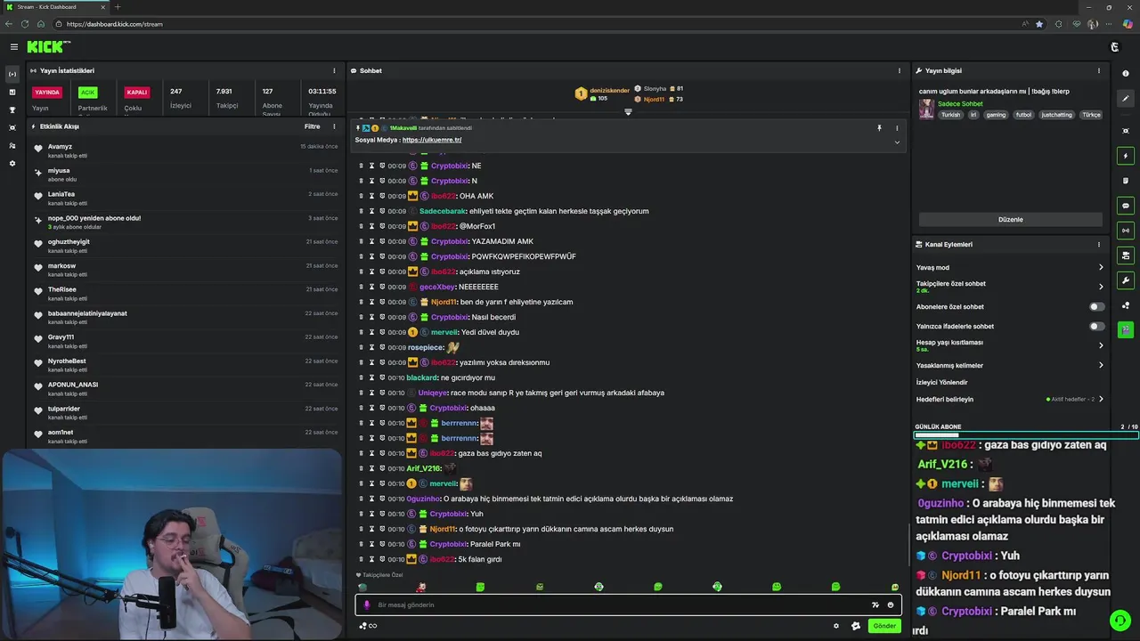The width and height of the screenshot is (1140, 641).
Task: Open the hamburger menu beside the Kick logo
Action: point(13,46)
